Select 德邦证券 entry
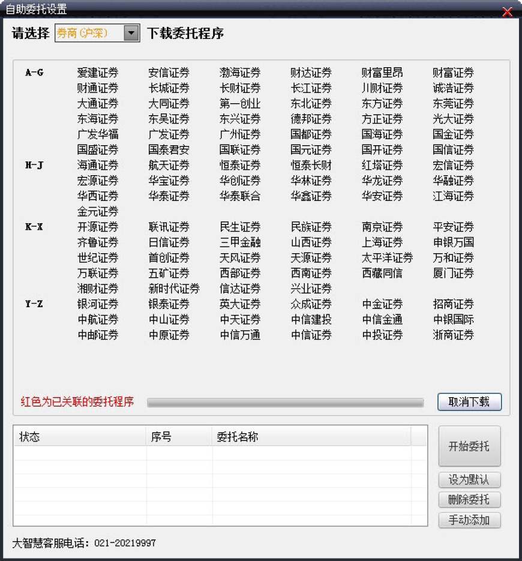This screenshot has height=561, width=522. [x=311, y=119]
